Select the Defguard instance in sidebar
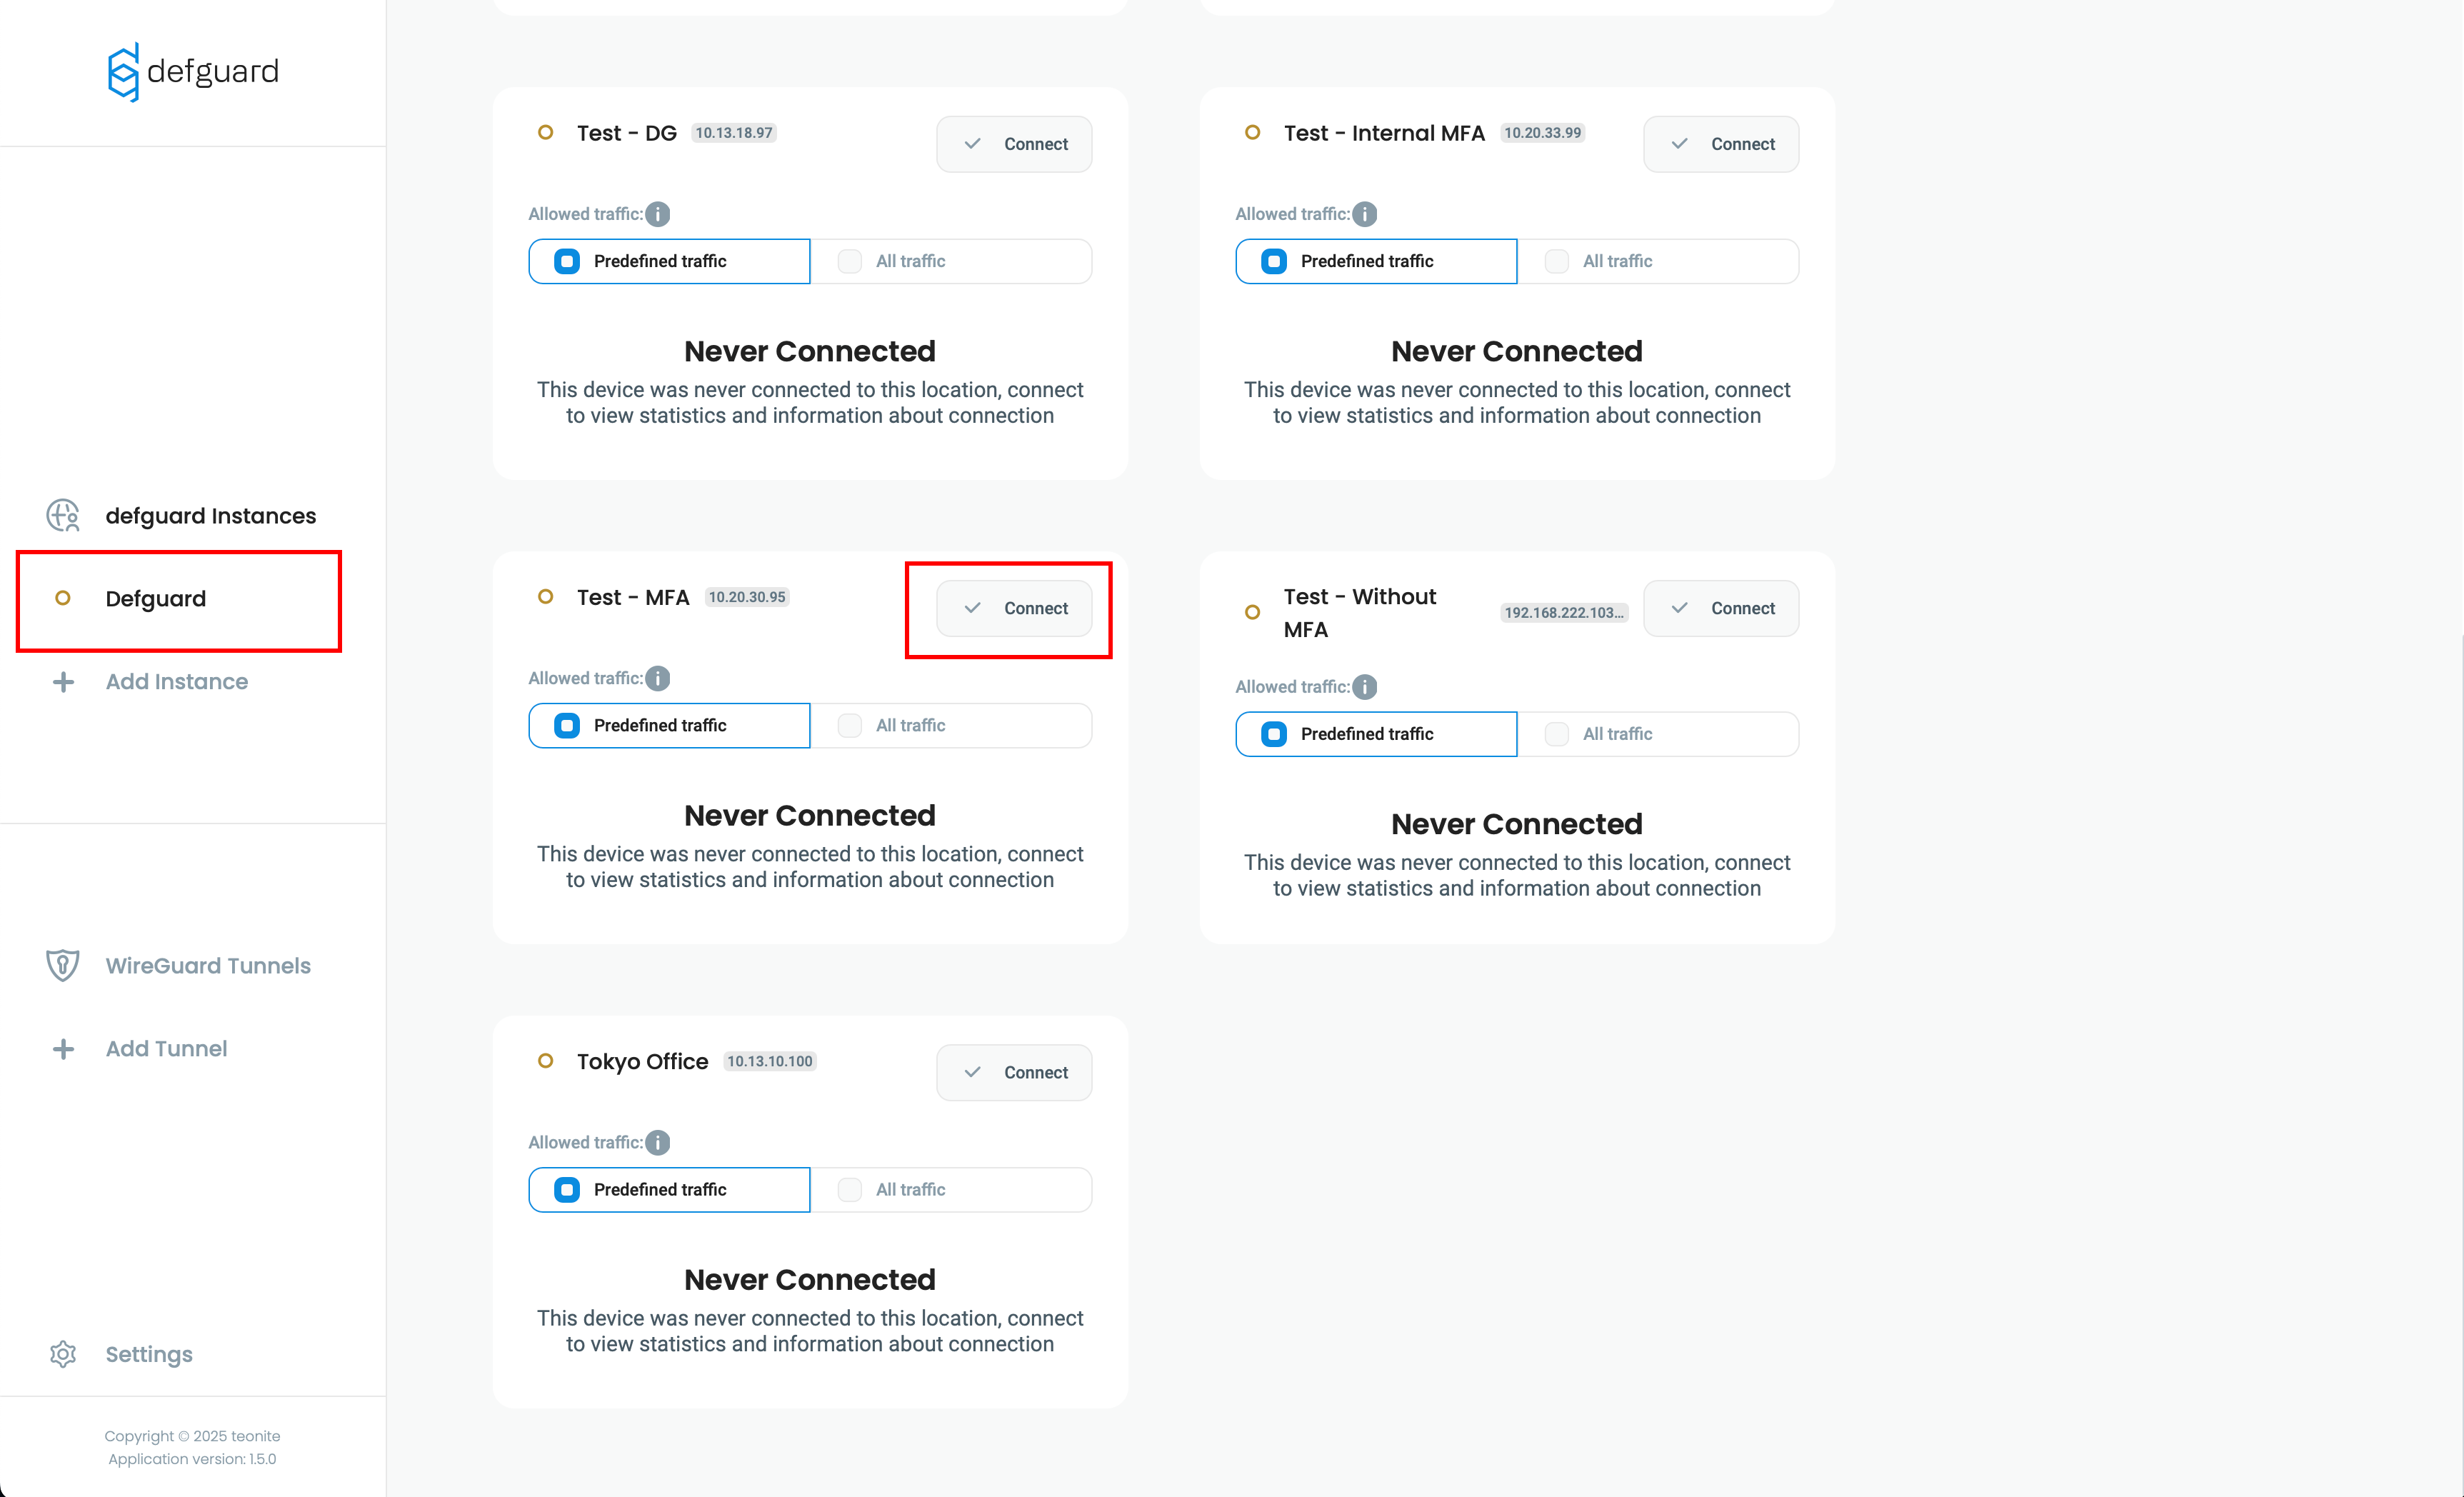Image resolution: width=2464 pixels, height=1497 pixels. (156, 599)
